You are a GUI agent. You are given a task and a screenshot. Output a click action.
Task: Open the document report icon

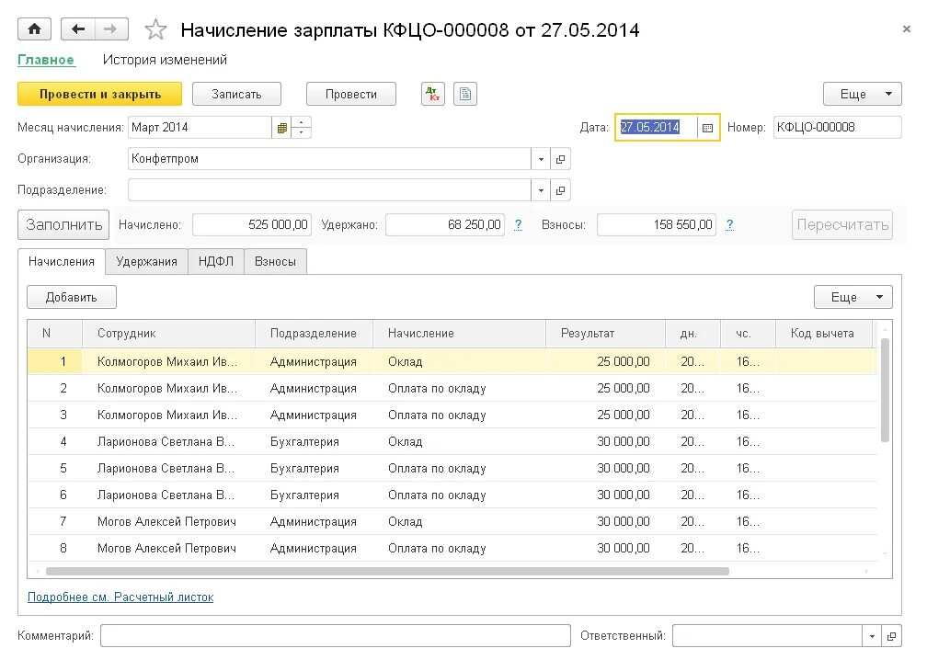coord(465,94)
